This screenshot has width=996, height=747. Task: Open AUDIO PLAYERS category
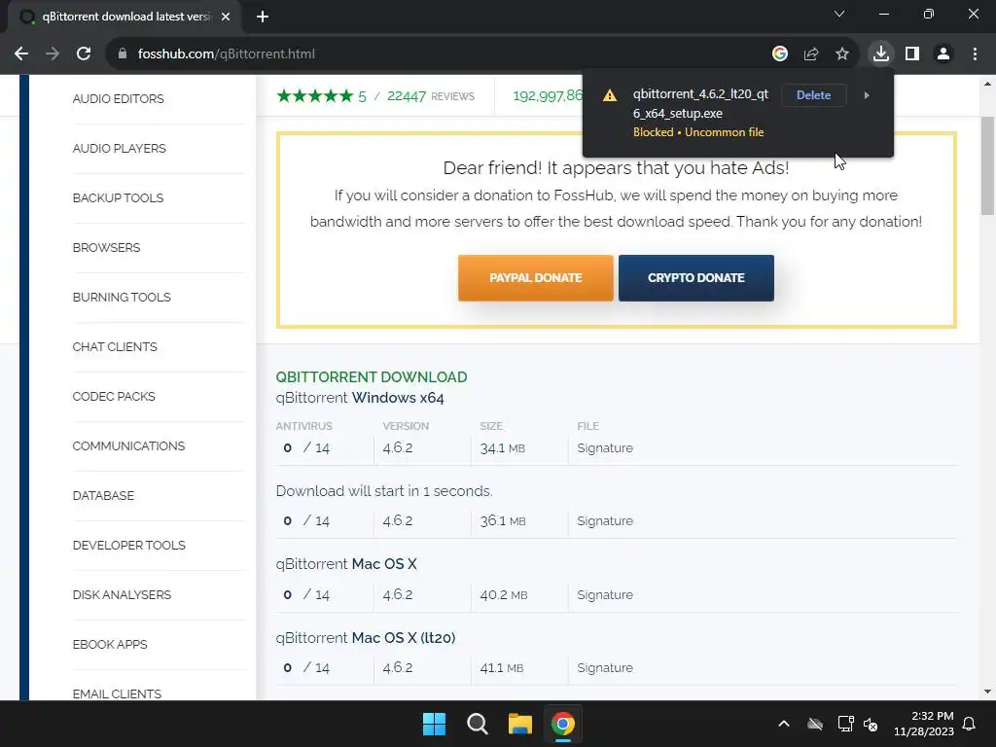120,149
